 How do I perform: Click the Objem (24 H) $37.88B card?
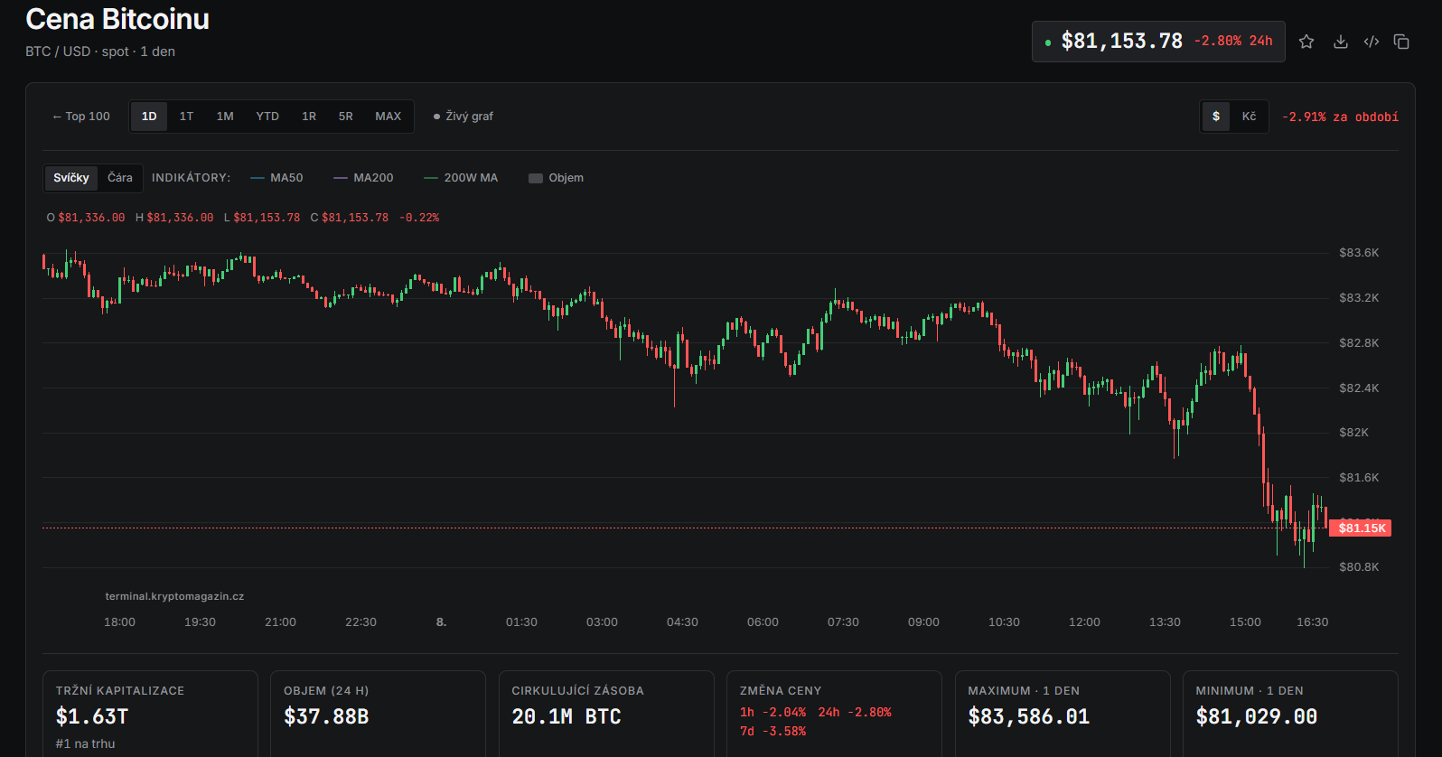pos(378,714)
